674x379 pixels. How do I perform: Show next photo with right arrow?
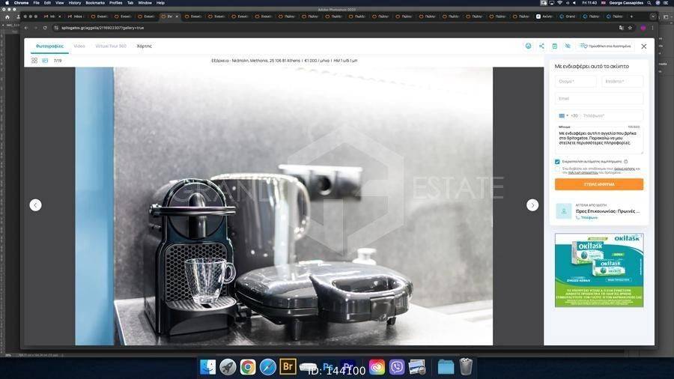532,205
